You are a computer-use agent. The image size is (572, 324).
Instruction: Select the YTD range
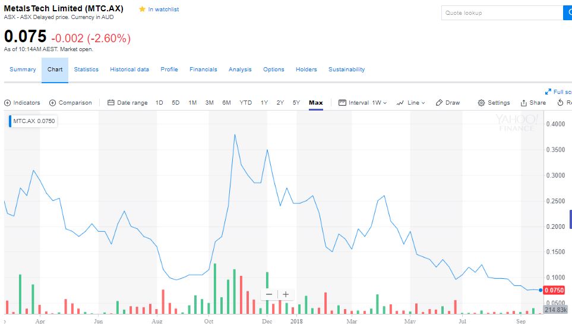[245, 103]
